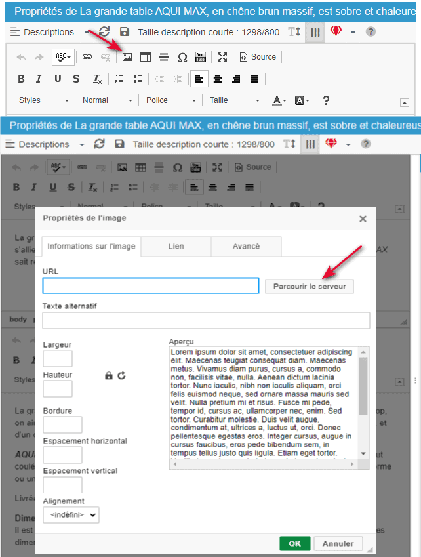Viewport: 421px width, 557px height.
Task: Click the Image icon in the undimmed toolbar
Action: coord(127,57)
